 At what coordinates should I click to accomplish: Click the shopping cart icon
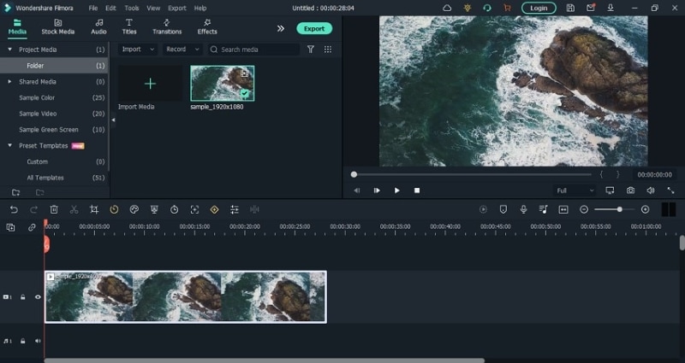coord(507,8)
